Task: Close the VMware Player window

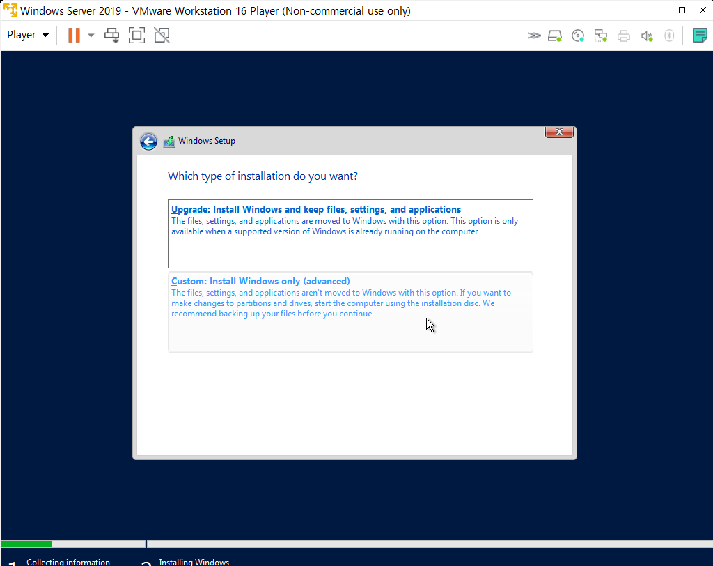Action: pos(703,10)
